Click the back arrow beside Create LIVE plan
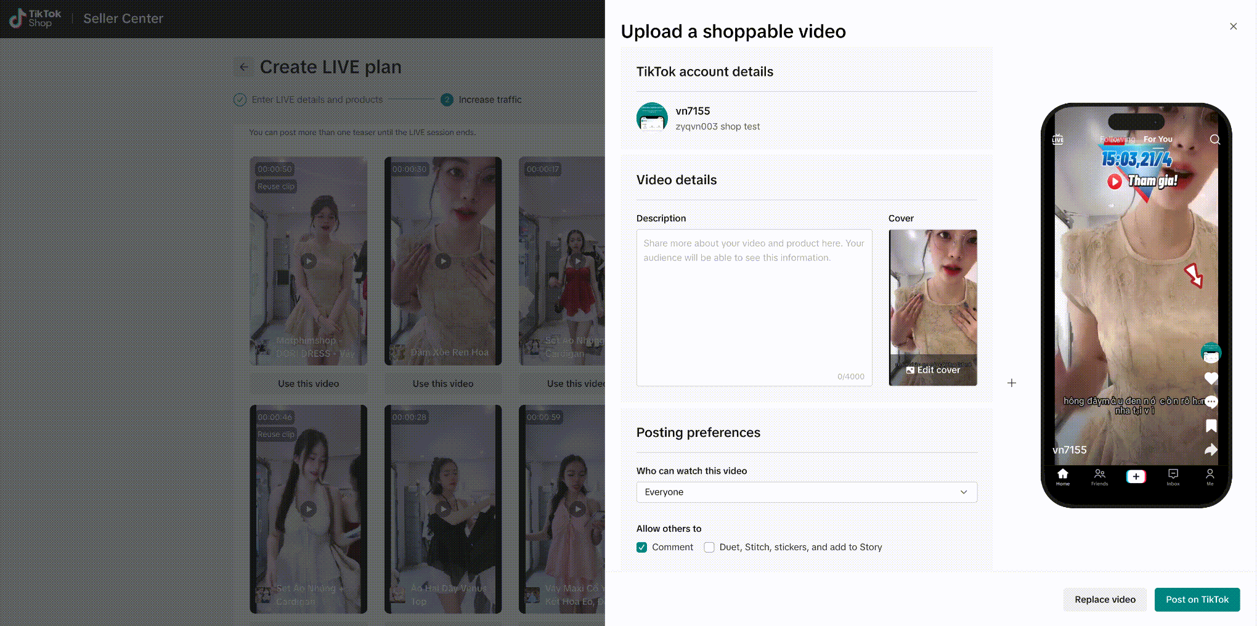The height and width of the screenshot is (626, 1257). pos(244,67)
